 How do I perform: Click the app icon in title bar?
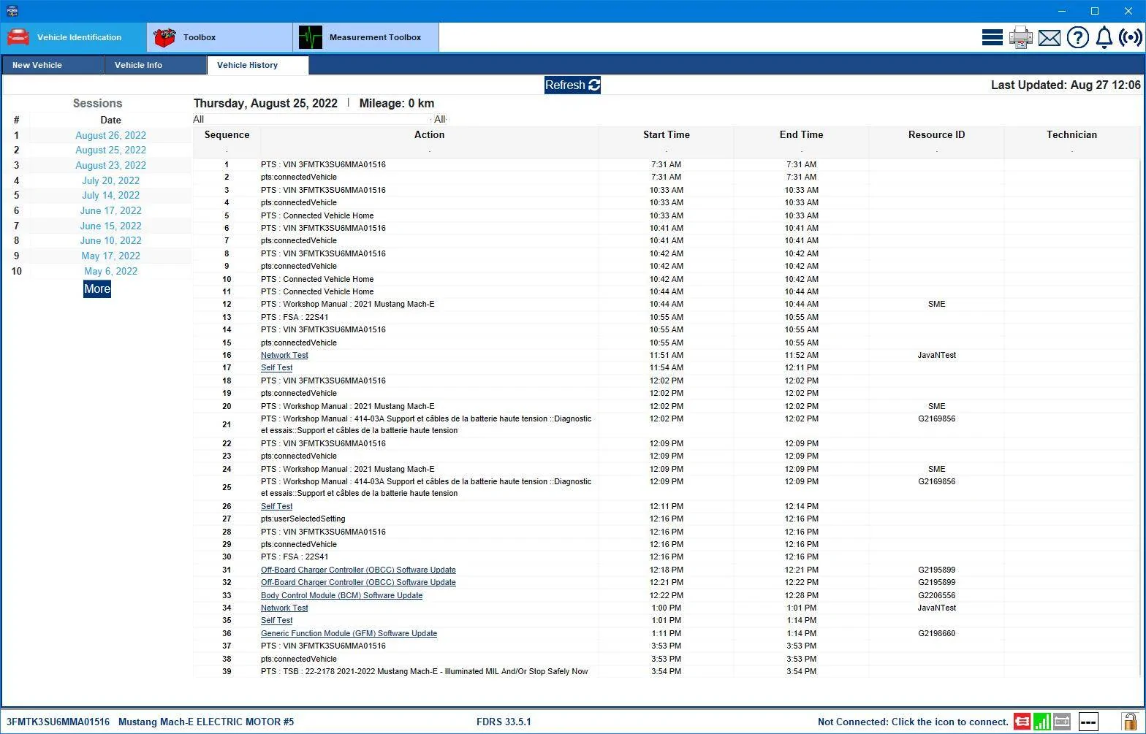point(12,11)
